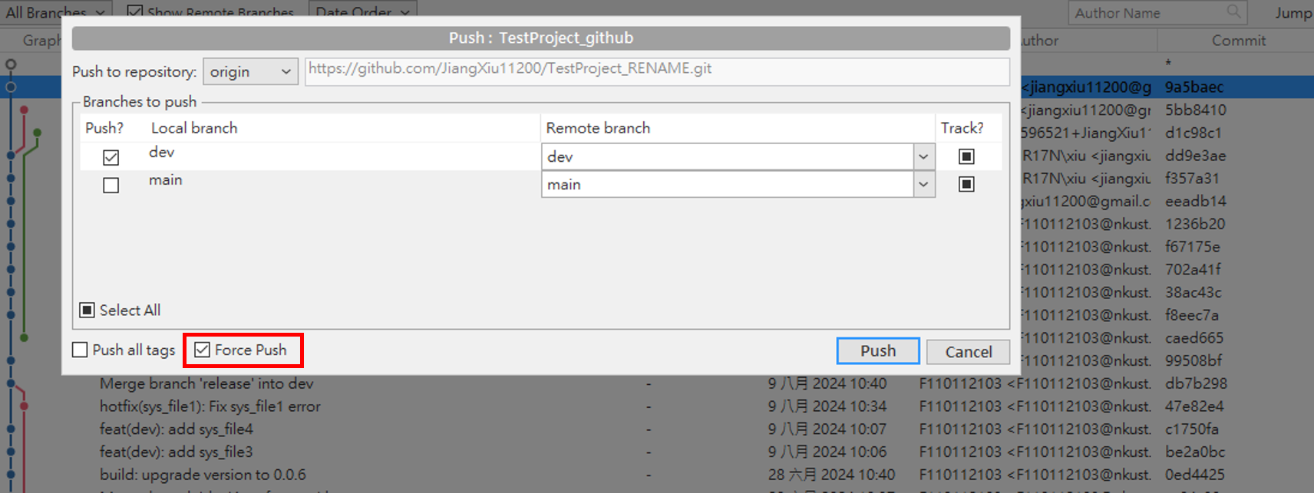1314x493 pixels.
Task: Click commit hash f67175e
Action: tap(1192, 247)
